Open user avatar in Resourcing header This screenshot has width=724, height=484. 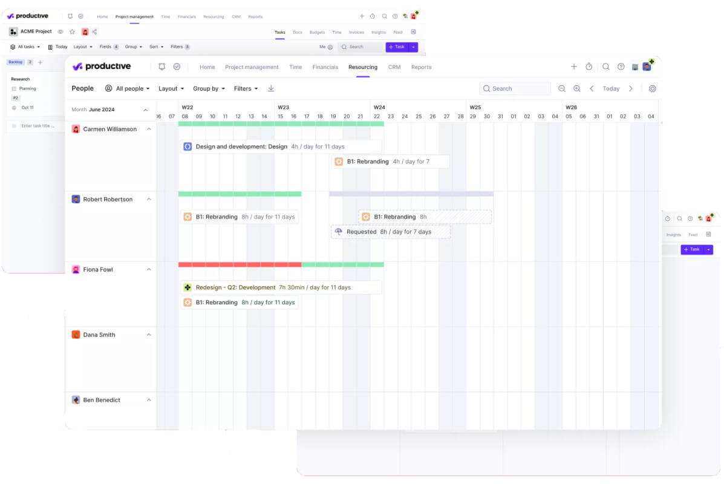coord(647,67)
